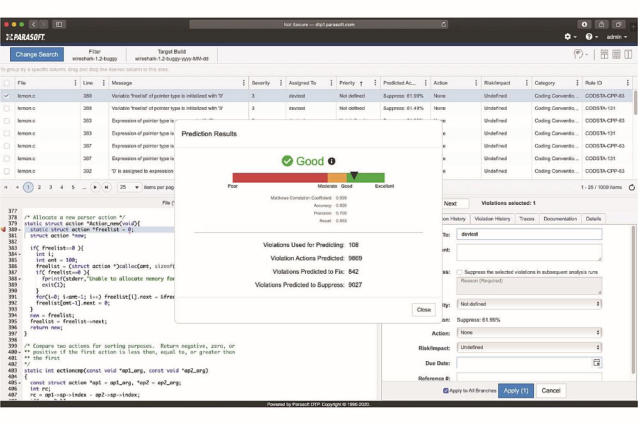Open the Documentation tab
638x425 pixels.
[x=560, y=219]
